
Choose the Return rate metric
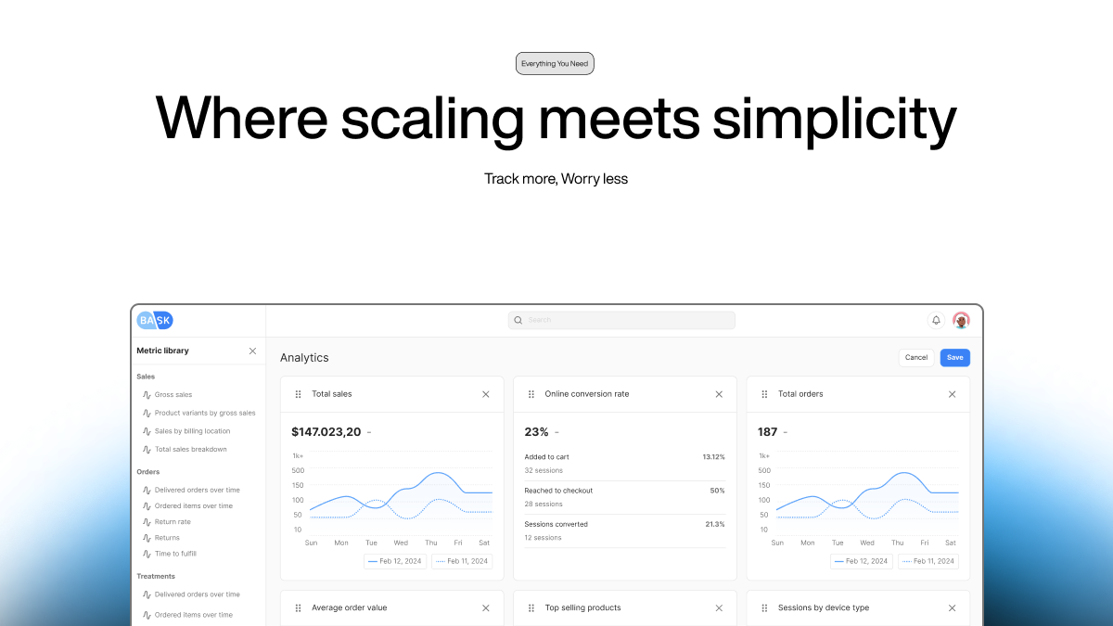coord(173,522)
